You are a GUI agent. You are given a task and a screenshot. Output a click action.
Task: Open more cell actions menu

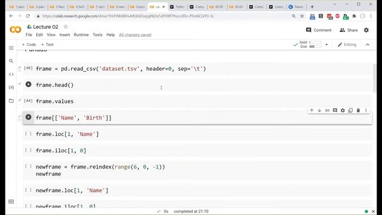coord(366,110)
